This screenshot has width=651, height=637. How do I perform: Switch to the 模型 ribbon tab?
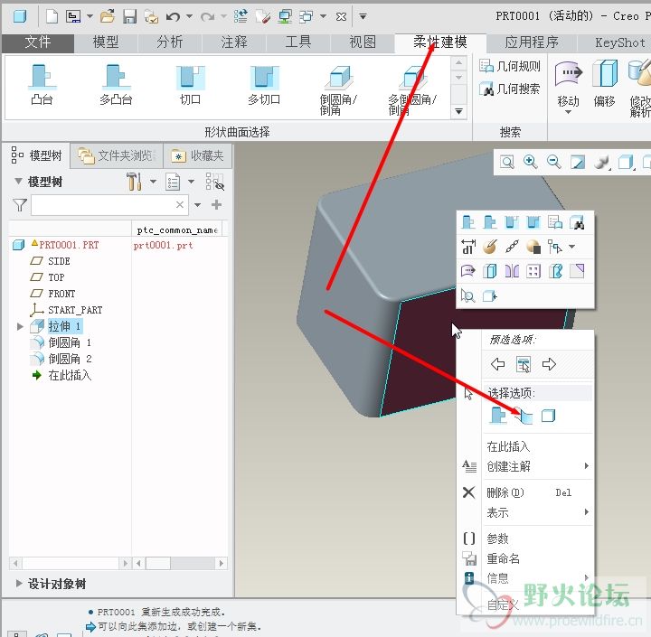(x=106, y=42)
